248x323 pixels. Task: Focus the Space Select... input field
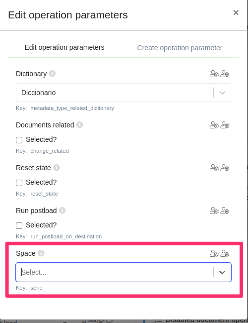[x=115, y=272]
